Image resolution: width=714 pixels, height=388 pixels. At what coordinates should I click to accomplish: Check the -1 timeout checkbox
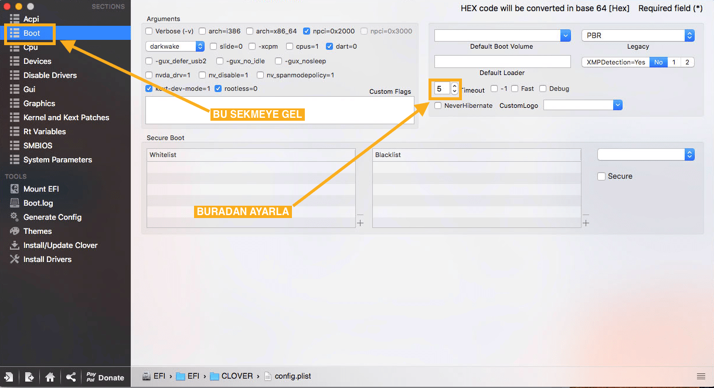(x=494, y=89)
